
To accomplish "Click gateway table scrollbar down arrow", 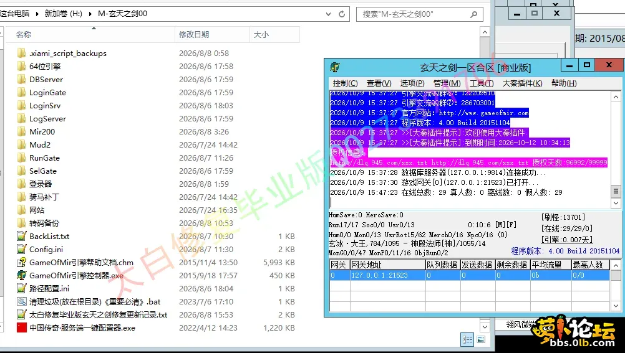I will coord(616,306).
